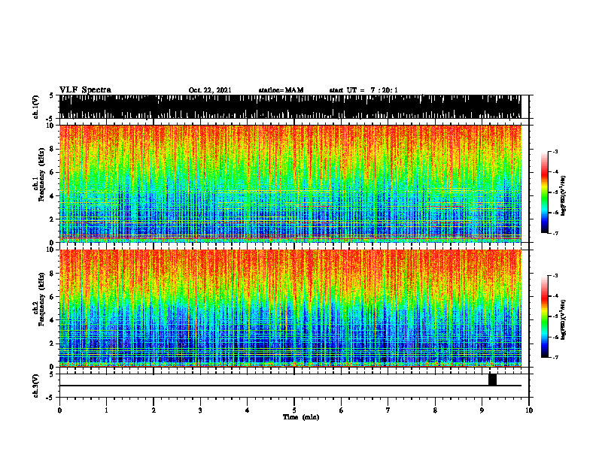
Task: Click time axis tick label "6"
Action: pos(342,410)
